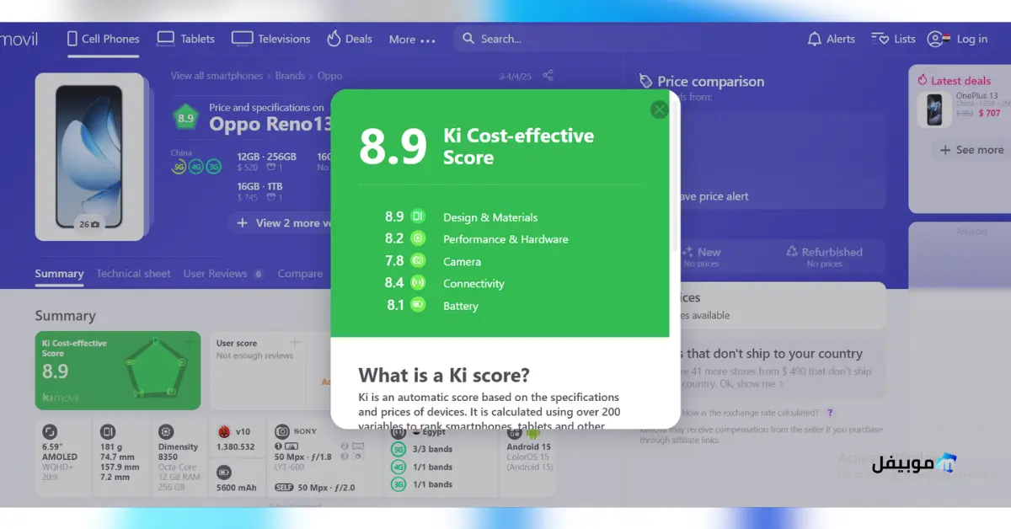Switch to the Summary tab
This screenshot has width=1011, height=529.
pos(59,274)
